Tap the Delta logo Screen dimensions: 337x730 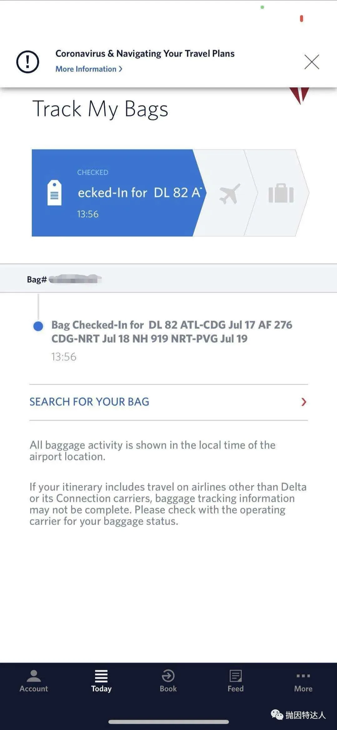(299, 95)
